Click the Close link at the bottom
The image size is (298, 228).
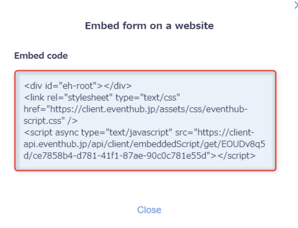(149, 210)
